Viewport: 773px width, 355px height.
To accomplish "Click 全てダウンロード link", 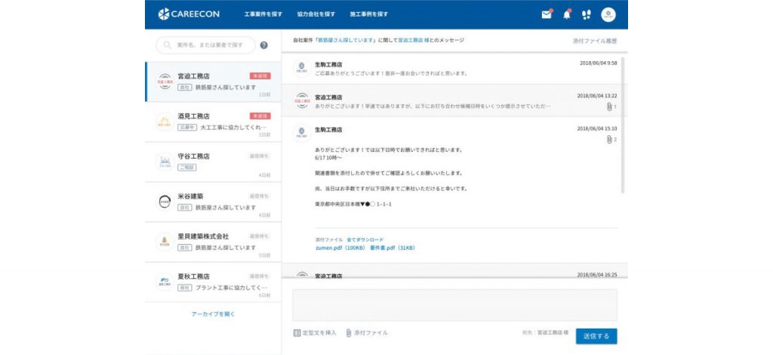I will [365, 239].
